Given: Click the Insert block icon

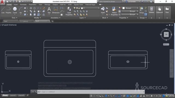Looking at the screenshot, I should coord(103,10).
